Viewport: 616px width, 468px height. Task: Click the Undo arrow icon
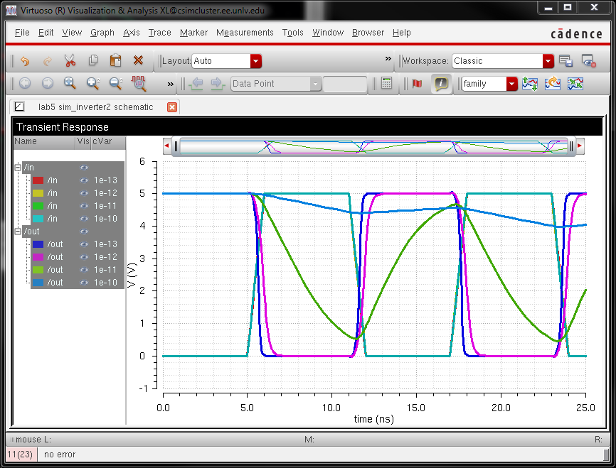(x=25, y=61)
